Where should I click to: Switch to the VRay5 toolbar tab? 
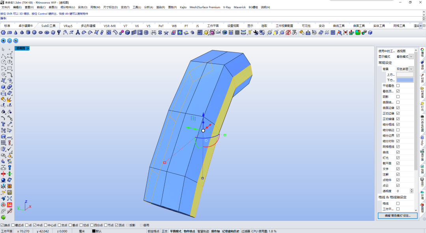(68, 26)
